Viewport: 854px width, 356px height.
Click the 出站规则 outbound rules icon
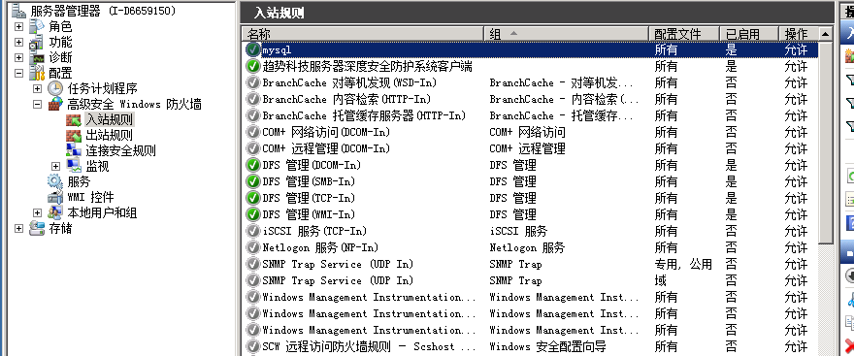pyautogui.click(x=74, y=135)
